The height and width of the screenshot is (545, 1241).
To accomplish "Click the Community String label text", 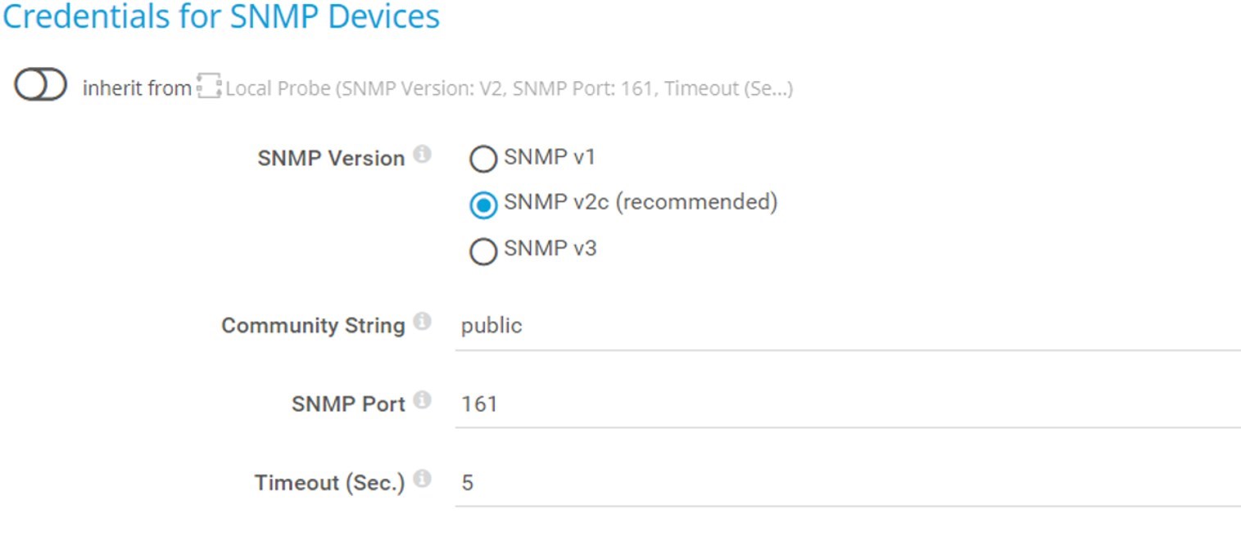I will [x=313, y=326].
